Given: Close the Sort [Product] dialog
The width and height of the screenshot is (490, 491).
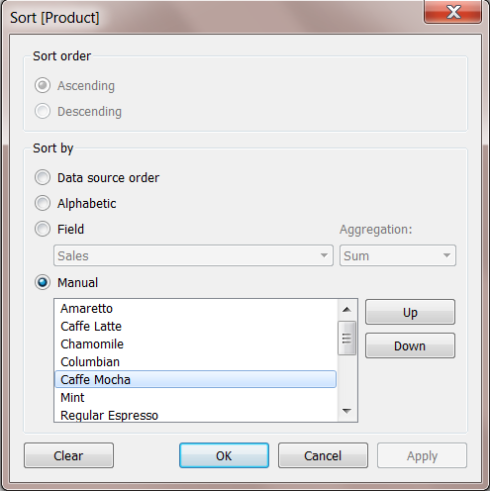Looking at the screenshot, I should click(452, 12).
